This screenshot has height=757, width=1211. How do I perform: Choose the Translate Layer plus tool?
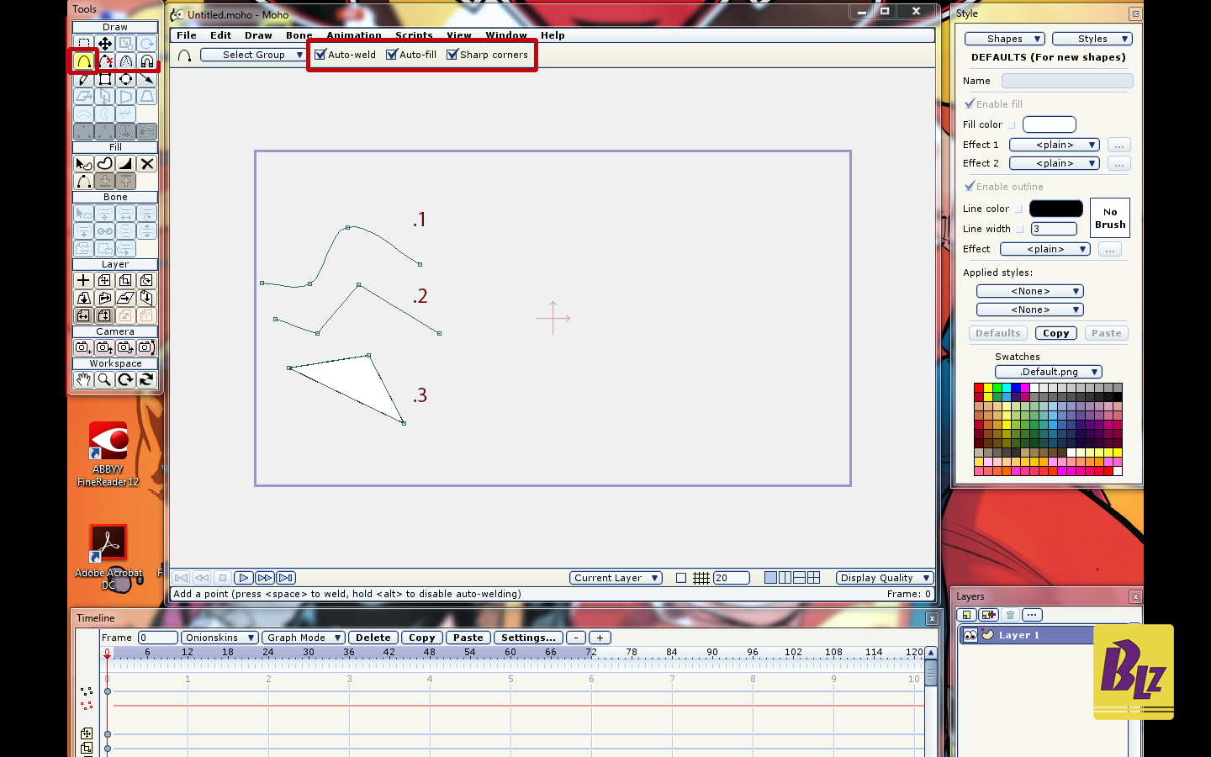point(83,280)
